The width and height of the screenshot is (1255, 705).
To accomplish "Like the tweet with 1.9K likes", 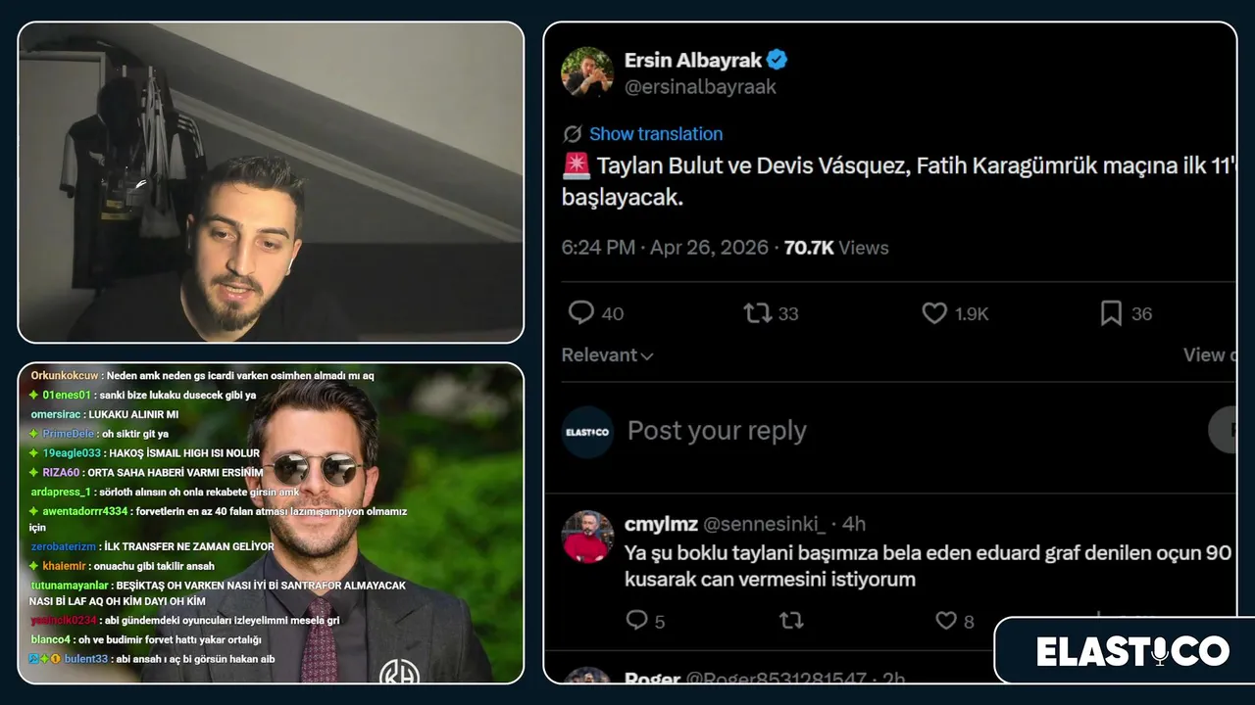I will (x=934, y=313).
